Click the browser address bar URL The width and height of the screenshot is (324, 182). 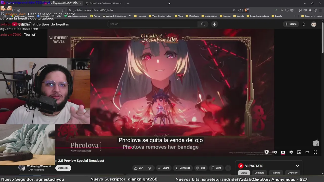pyautogui.click(x=93, y=10)
